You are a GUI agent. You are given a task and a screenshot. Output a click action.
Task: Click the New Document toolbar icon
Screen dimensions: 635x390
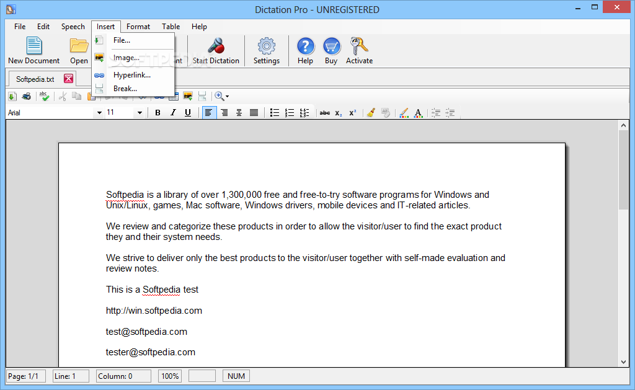34,46
